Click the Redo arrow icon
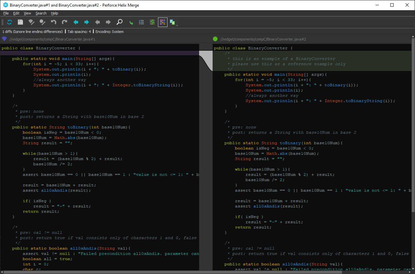Viewport: 415px width, 274px height. click(65, 22)
